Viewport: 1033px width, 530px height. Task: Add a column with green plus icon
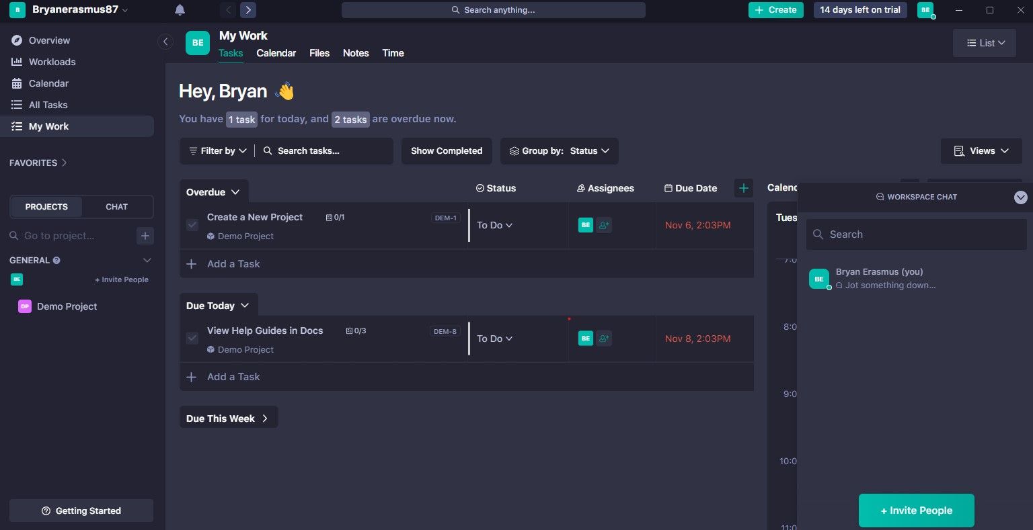743,188
